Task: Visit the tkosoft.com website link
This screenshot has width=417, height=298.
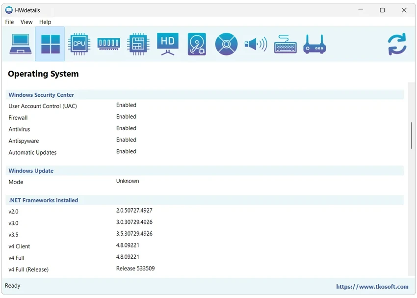Action: pyautogui.click(x=372, y=287)
